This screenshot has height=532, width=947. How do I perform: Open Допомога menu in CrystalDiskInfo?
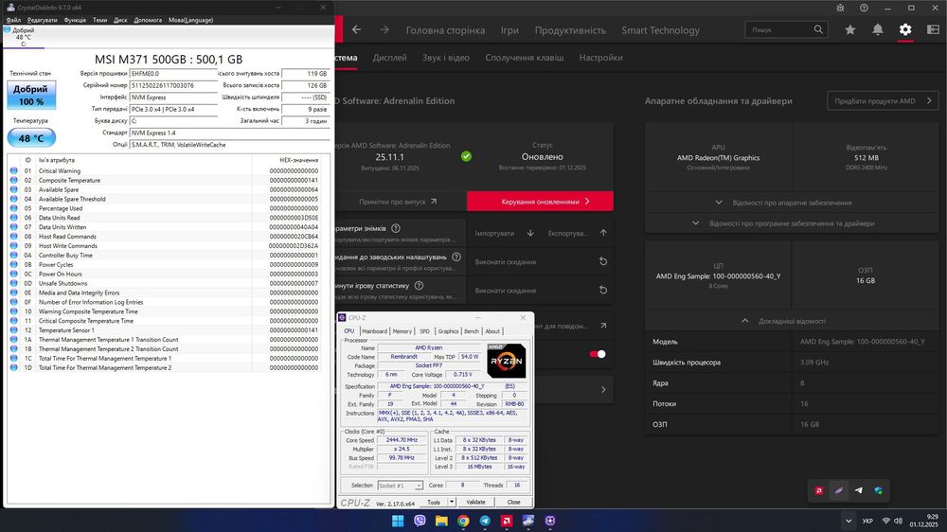coord(148,20)
